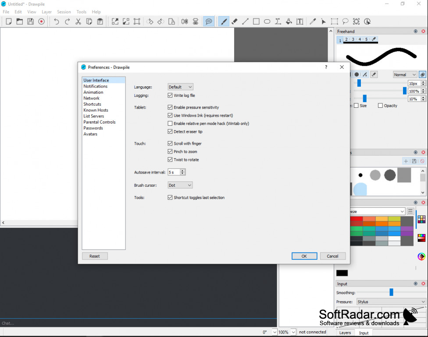Switch to the Layers dock tab
Screen dimensions: 428x337
(x=345, y=333)
